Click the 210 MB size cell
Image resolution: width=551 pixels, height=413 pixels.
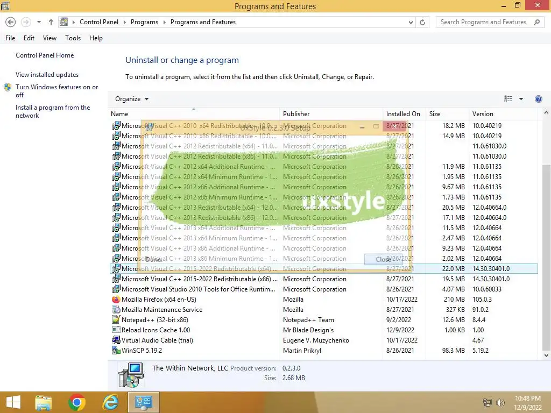pos(454,300)
